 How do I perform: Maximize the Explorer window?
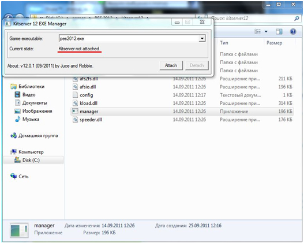pos(279,4)
